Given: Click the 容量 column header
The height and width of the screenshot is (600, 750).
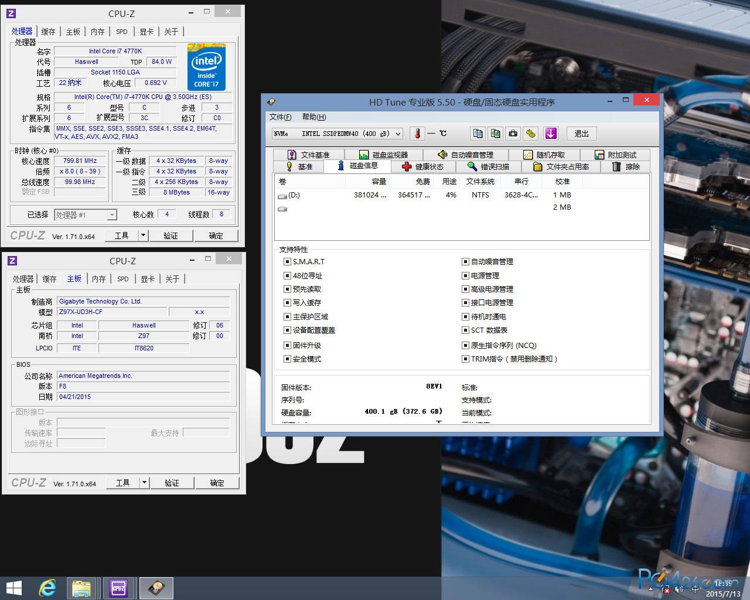Looking at the screenshot, I should click(x=368, y=182).
